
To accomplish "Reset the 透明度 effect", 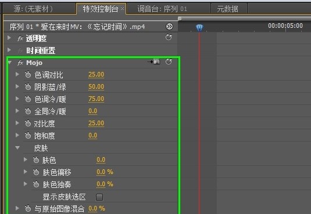I will pyautogui.click(x=169, y=37).
